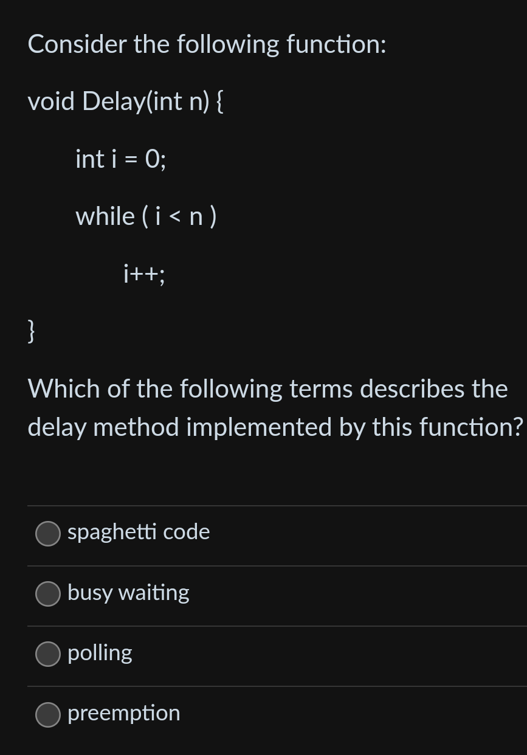Click the 'busy waiting' answer label
This screenshot has height=755, width=527.
128,593
